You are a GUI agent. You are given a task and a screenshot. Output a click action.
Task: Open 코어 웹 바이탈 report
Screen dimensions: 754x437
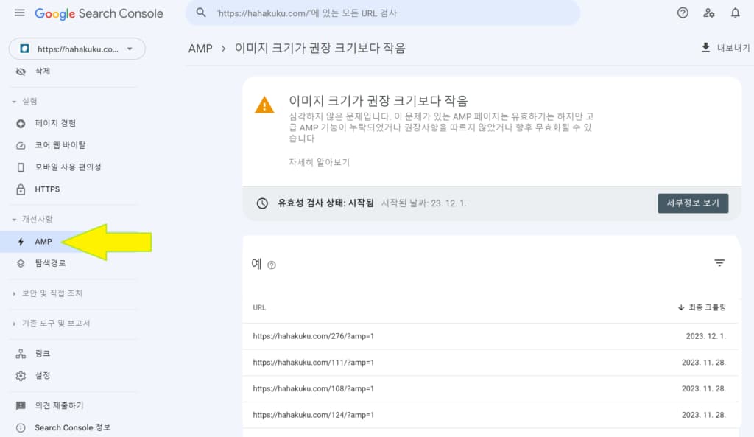[60, 145]
